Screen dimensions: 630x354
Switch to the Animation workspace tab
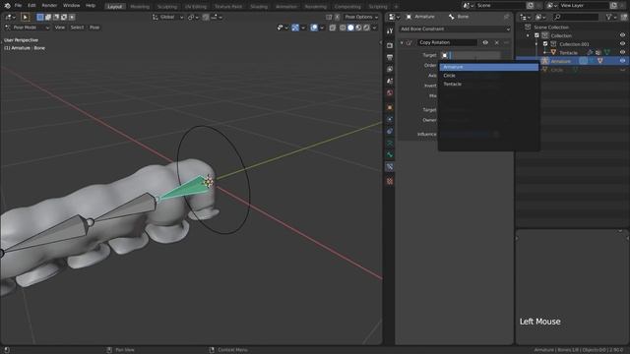286,7
